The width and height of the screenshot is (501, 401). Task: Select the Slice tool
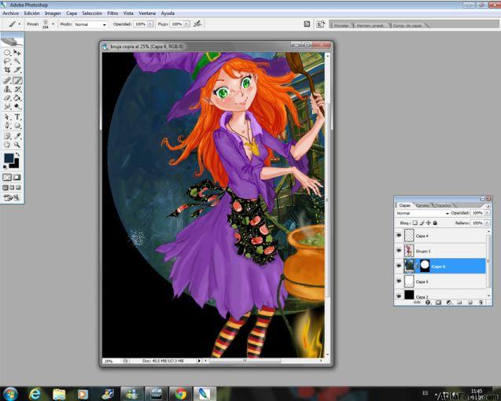coord(17,70)
